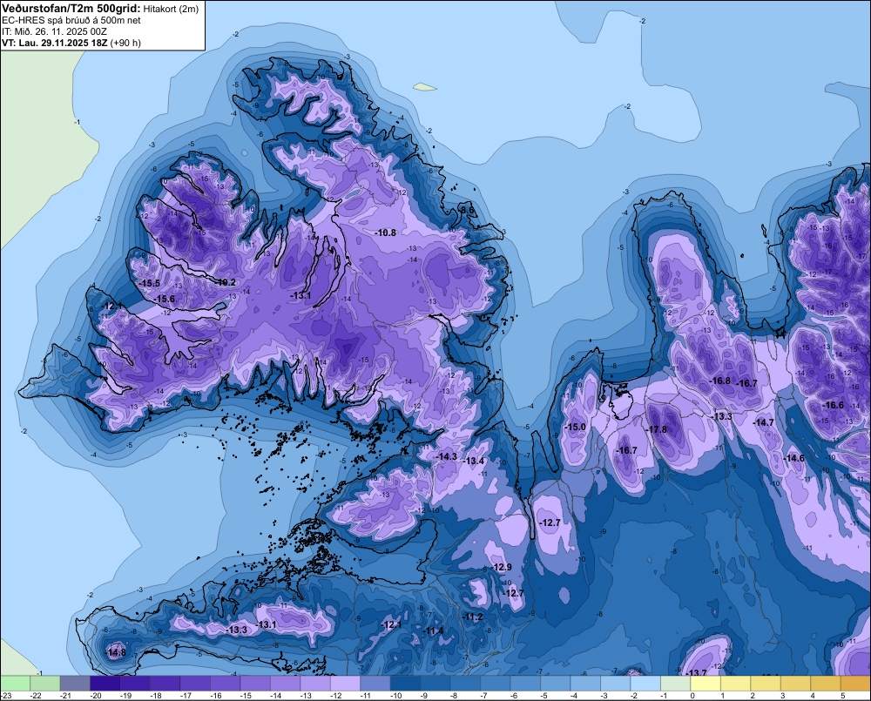Screen dimensions: 871x701
Task: Click the -8.6 coastal temperature label
Action: coord(468,210)
